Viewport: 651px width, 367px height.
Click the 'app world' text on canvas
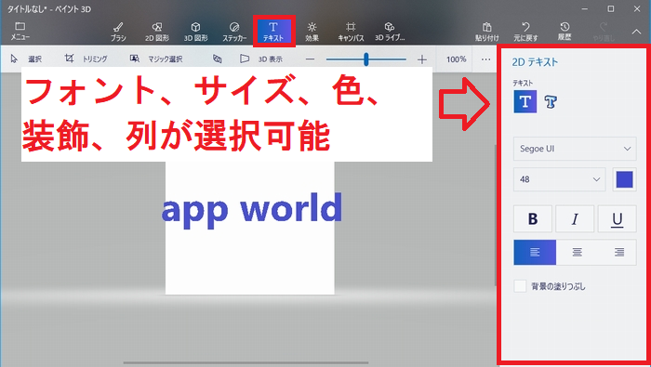(x=252, y=210)
